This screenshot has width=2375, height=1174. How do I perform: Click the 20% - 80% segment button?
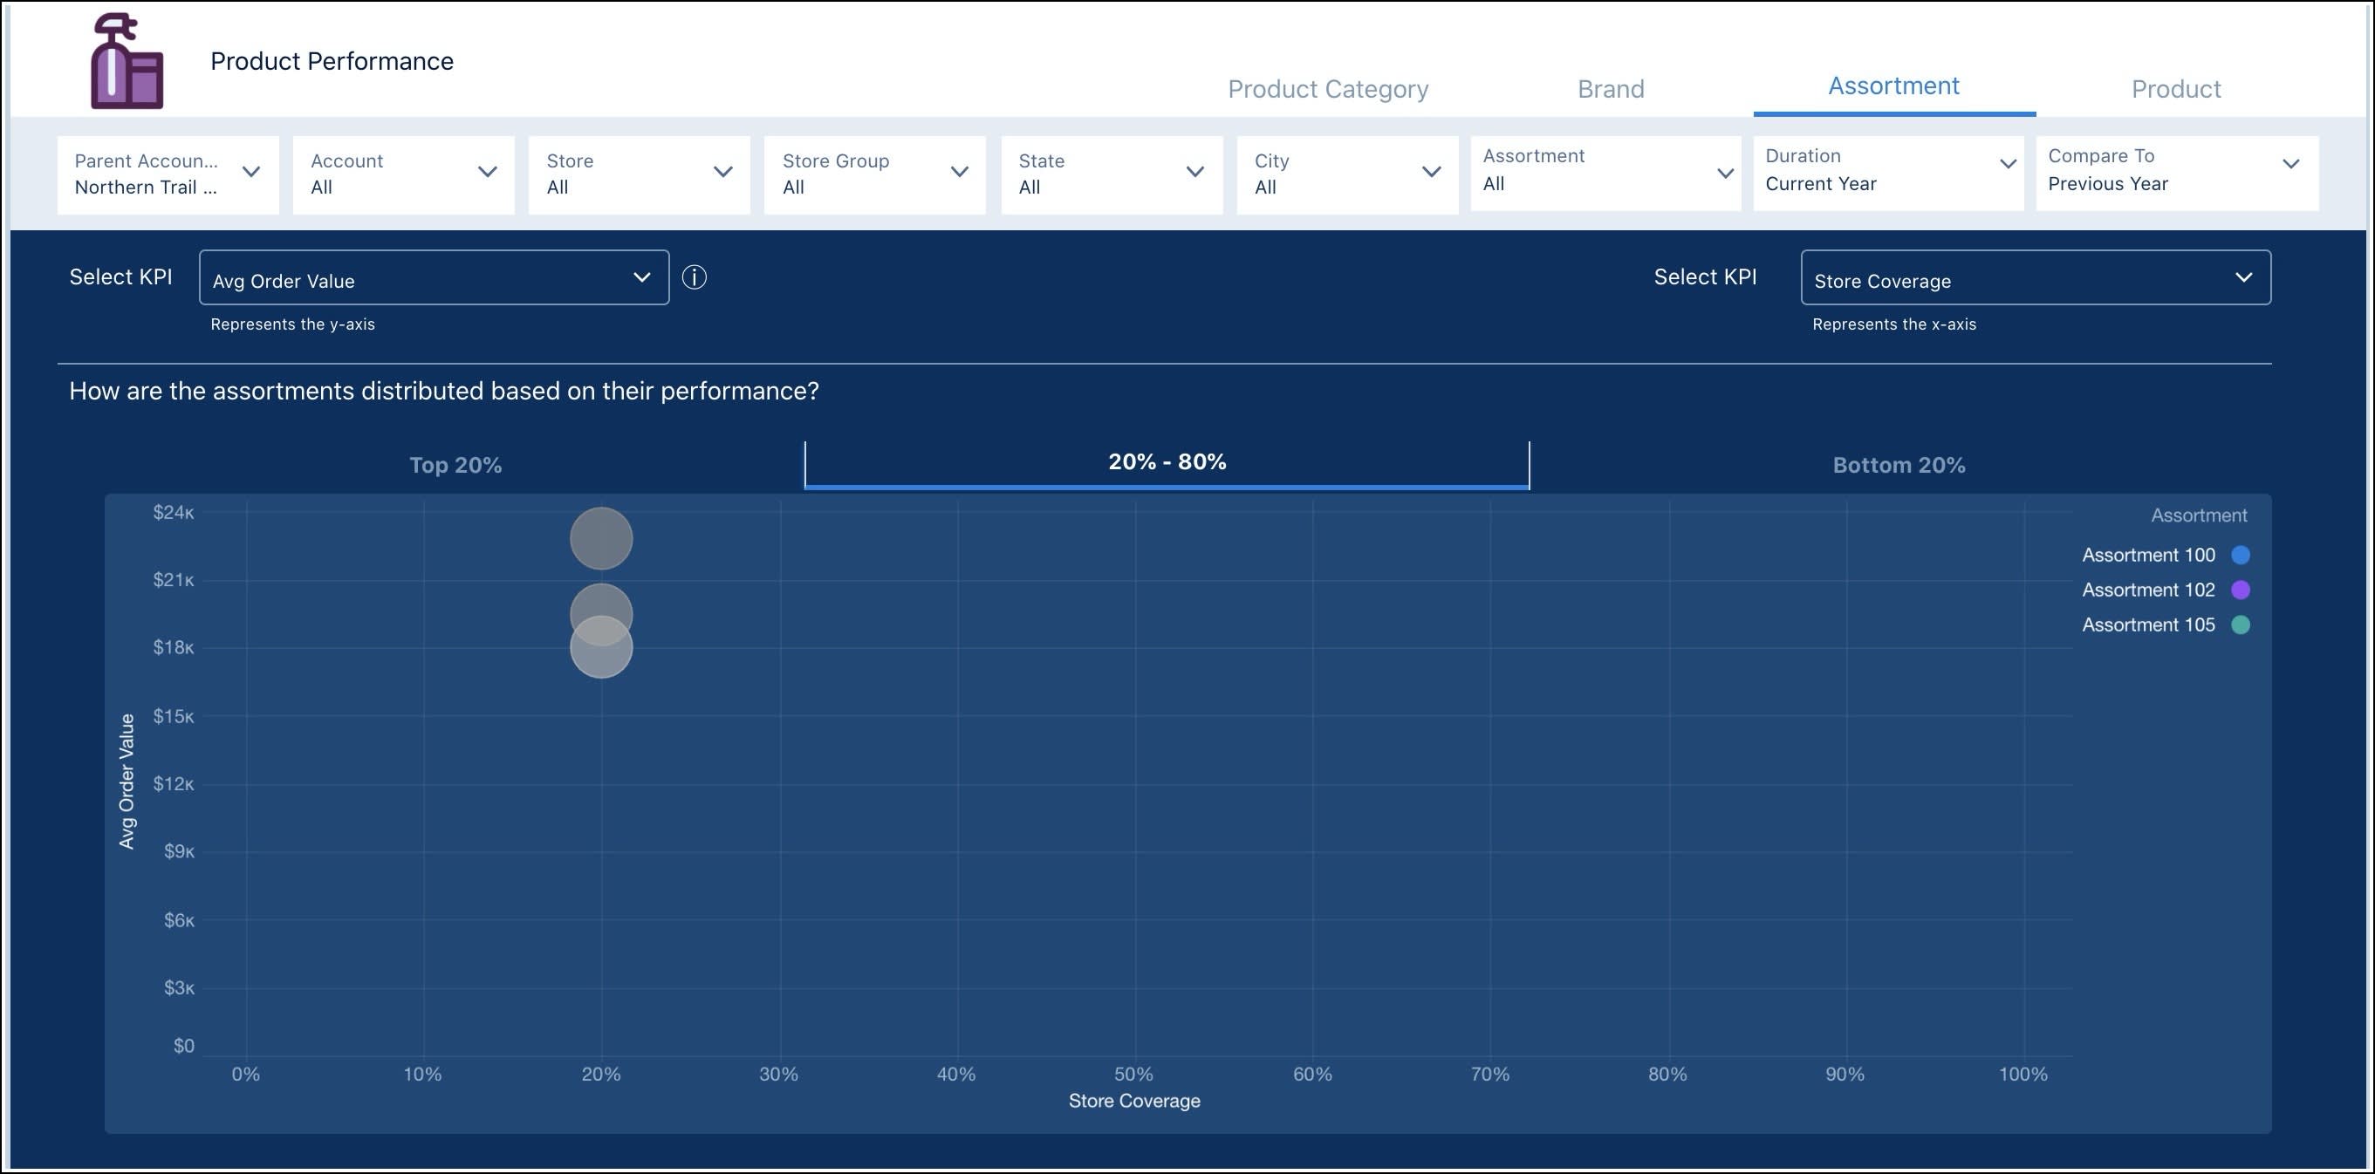pyautogui.click(x=1167, y=461)
